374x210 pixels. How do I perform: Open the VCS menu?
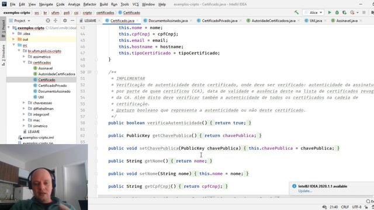[x=136, y=4]
